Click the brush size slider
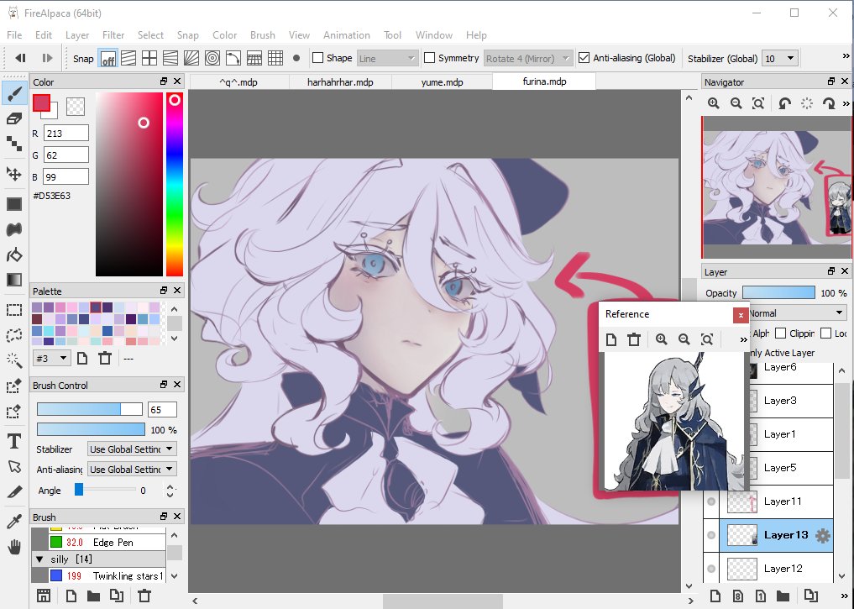This screenshot has width=854, height=609. pos(89,409)
